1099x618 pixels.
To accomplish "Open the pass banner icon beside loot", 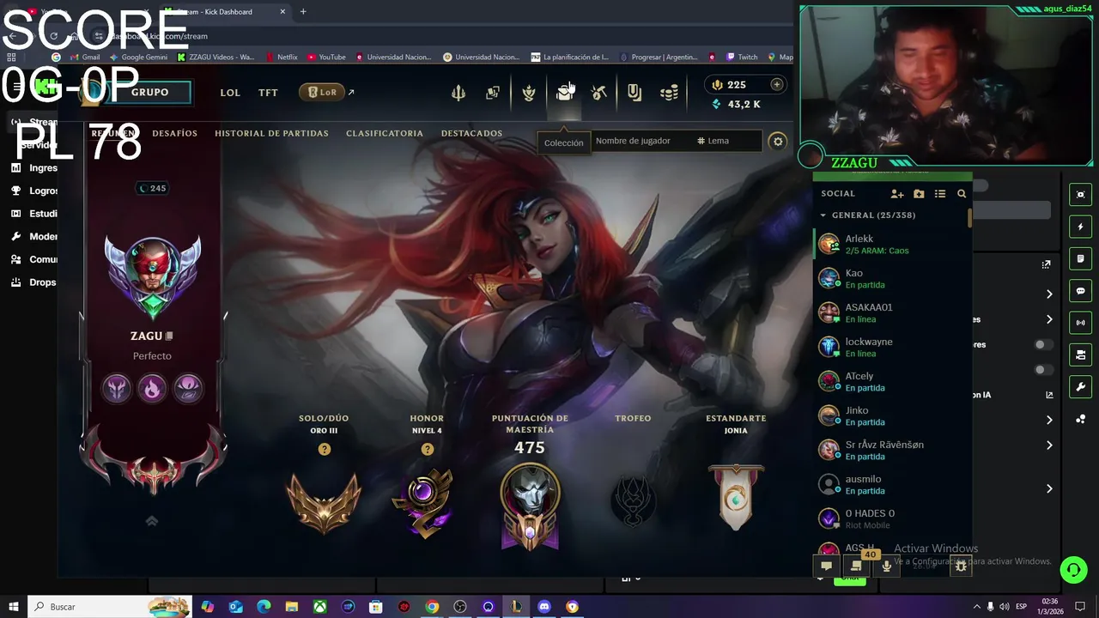I will (x=635, y=93).
